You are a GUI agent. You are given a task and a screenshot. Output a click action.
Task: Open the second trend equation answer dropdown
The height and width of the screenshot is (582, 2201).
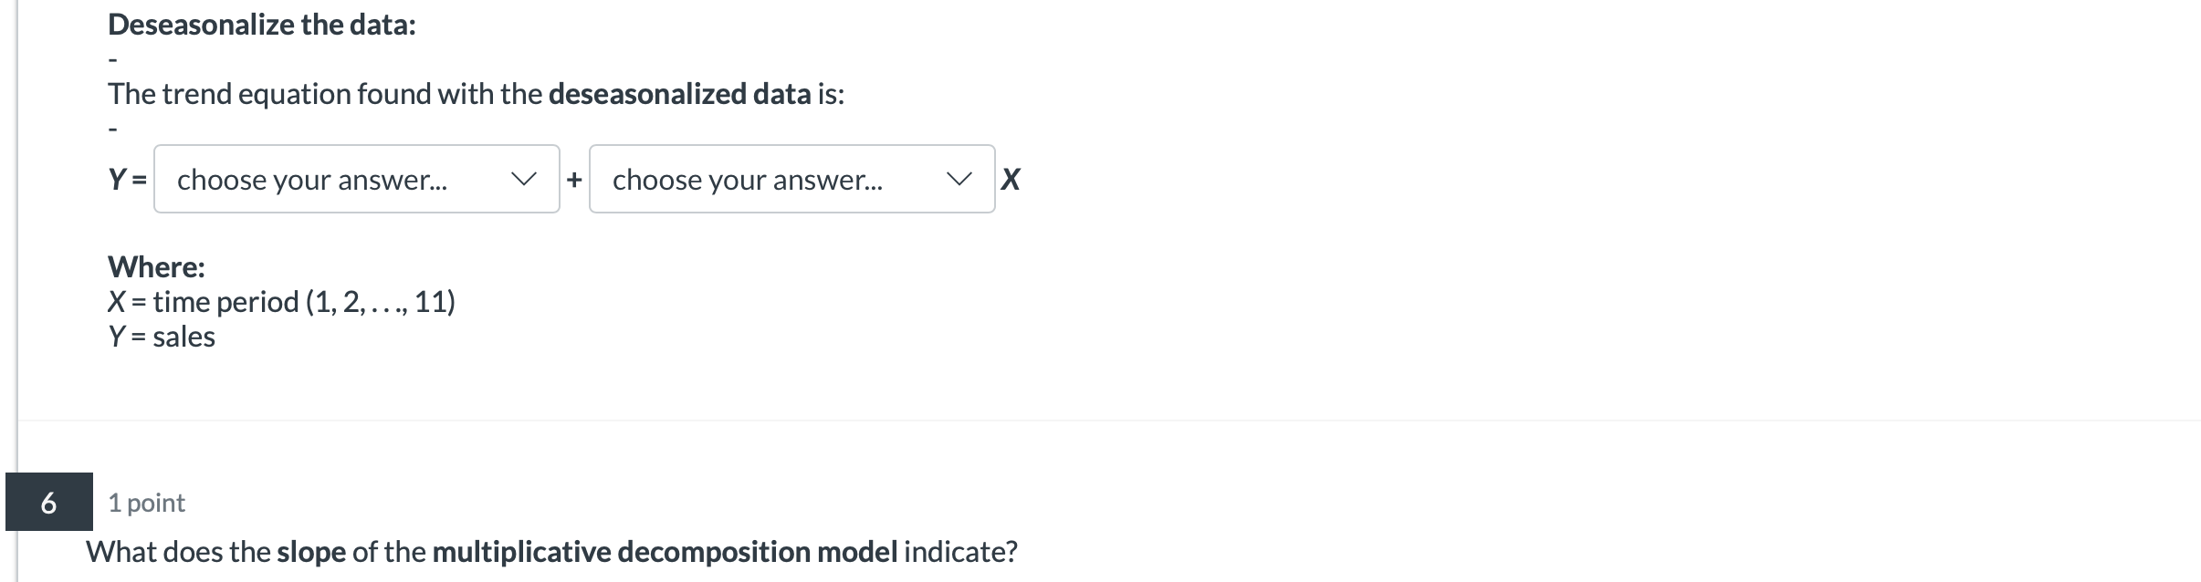791,179
